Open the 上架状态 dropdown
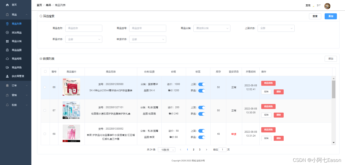 point(276,28)
